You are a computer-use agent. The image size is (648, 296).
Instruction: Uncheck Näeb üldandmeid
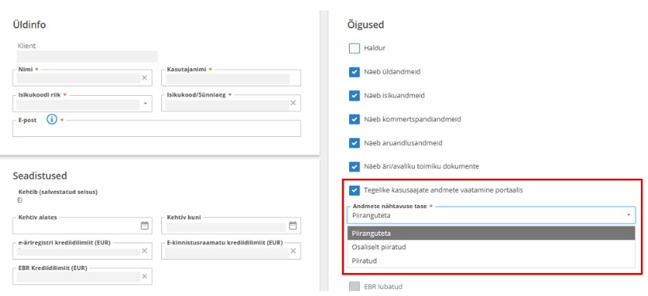click(x=355, y=72)
